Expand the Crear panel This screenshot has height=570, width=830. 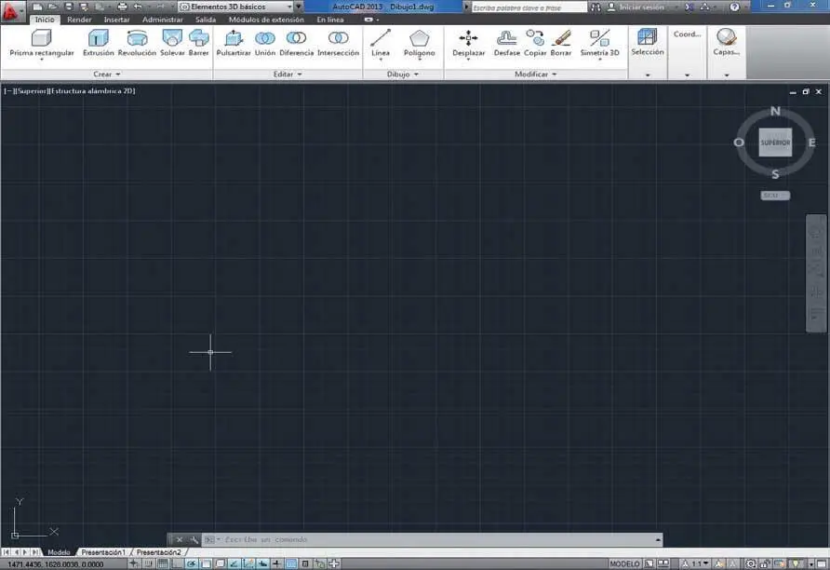(107, 75)
